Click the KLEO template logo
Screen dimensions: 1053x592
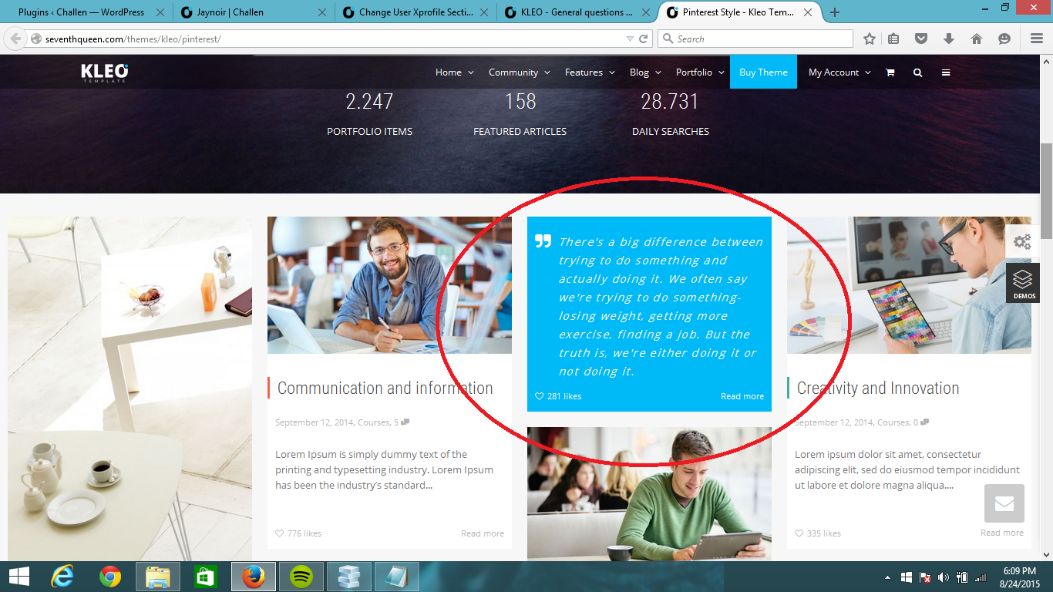coord(105,72)
